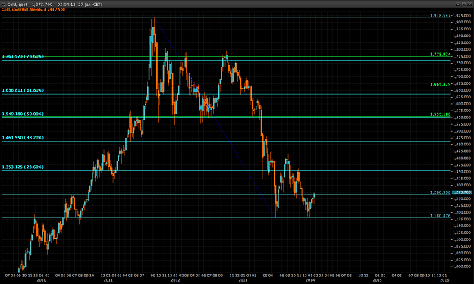Click the 1,000.000 price axis tick

click(x=462, y=267)
